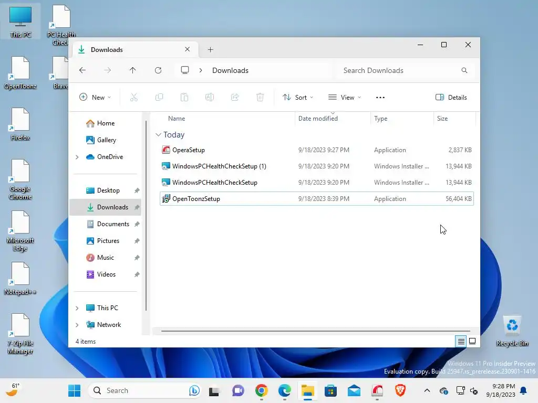This screenshot has height=403, width=538.
Task: Show hidden tray icons chevron
Action: pos(427,390)
